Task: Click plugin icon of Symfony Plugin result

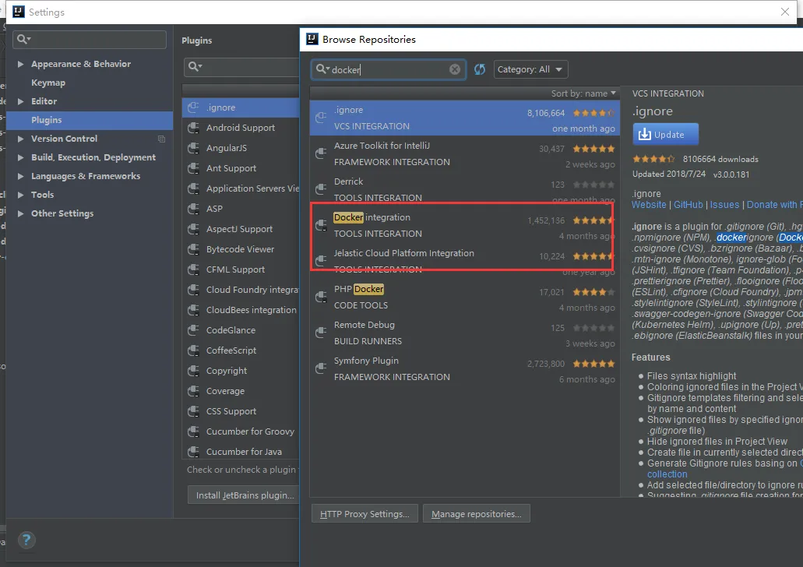Action: click(x=321, y=368)
